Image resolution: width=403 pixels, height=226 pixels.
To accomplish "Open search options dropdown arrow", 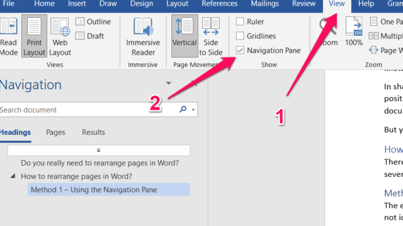I will click(193, 110).
